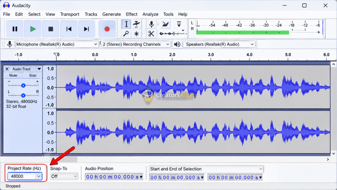Open the Generate menu
The height and width of the screenshot is (190, 337).
pos(112,14)
